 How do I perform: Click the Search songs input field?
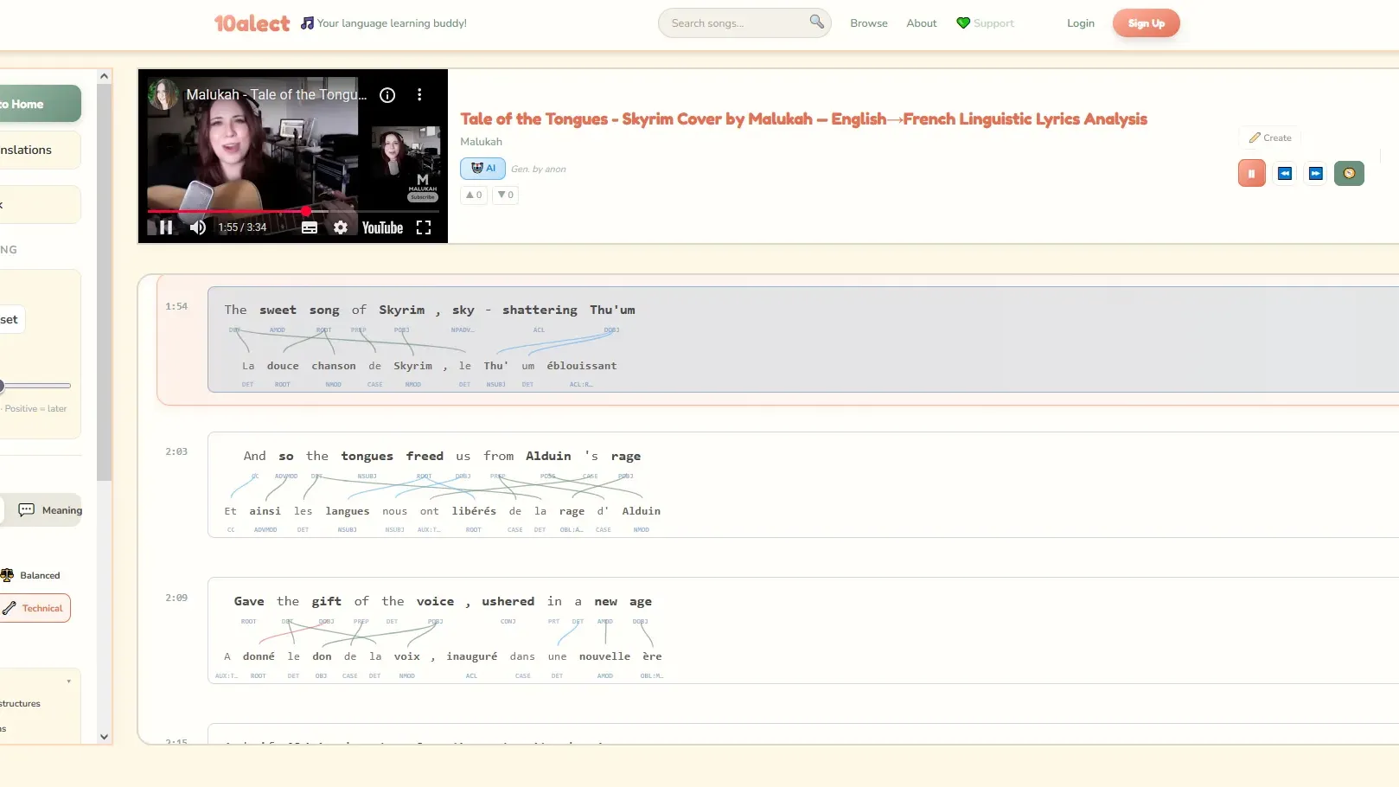[x=739, y=22]
